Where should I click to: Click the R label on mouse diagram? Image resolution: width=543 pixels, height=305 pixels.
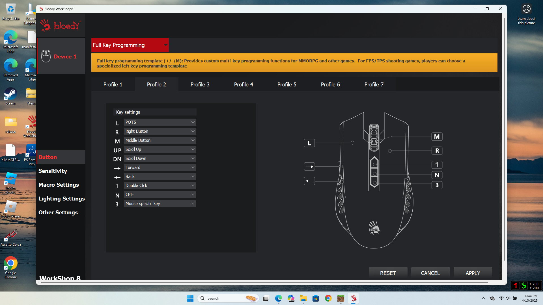[437, 151]
